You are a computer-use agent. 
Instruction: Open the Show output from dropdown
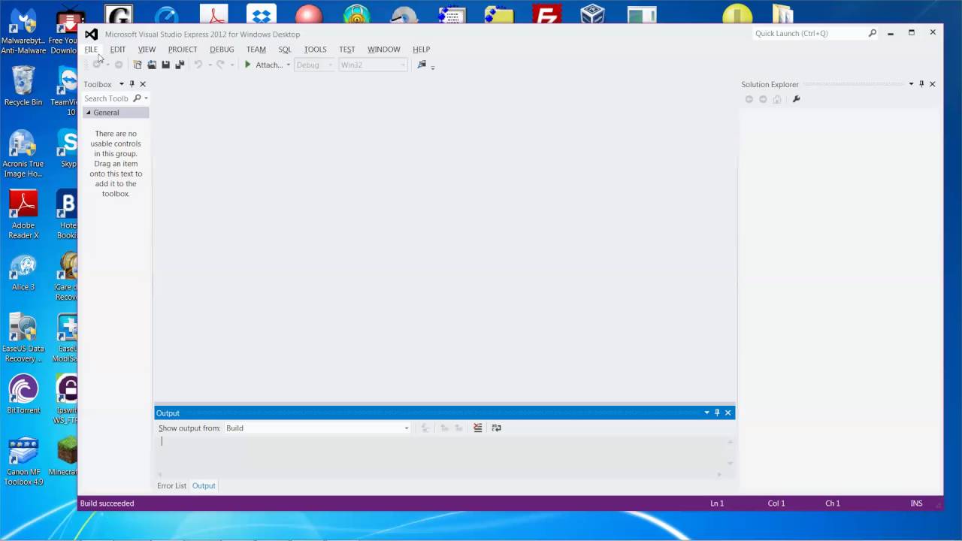point(317,428)
